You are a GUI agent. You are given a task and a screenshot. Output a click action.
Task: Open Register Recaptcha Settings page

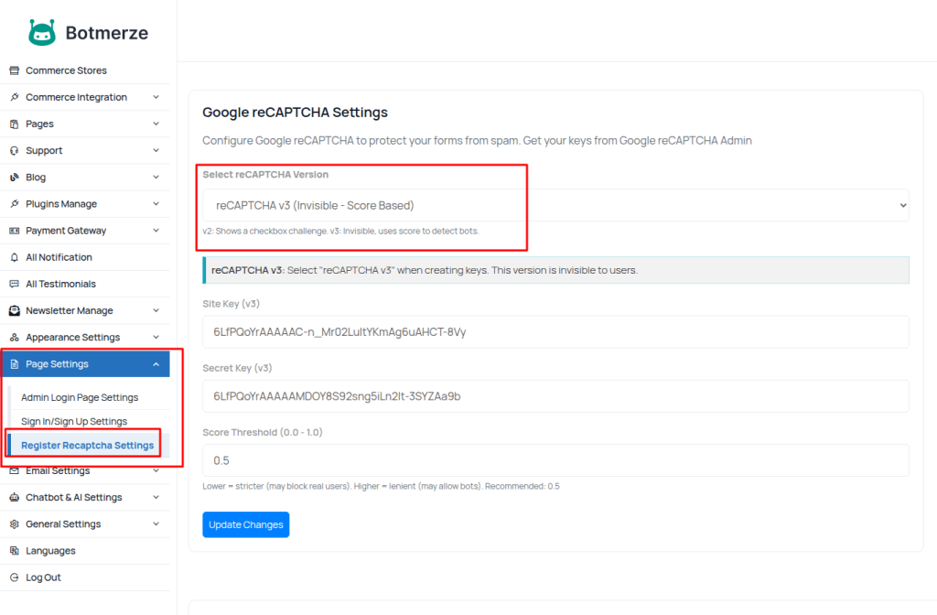click(87, 446)
